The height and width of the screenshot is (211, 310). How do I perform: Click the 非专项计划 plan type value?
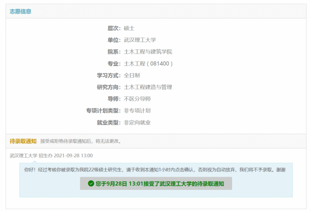[x=137, y=111]
